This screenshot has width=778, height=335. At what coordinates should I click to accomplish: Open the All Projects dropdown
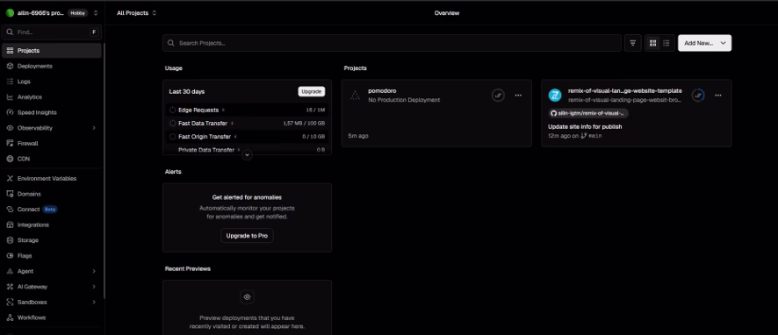click(x=136, y=13)
